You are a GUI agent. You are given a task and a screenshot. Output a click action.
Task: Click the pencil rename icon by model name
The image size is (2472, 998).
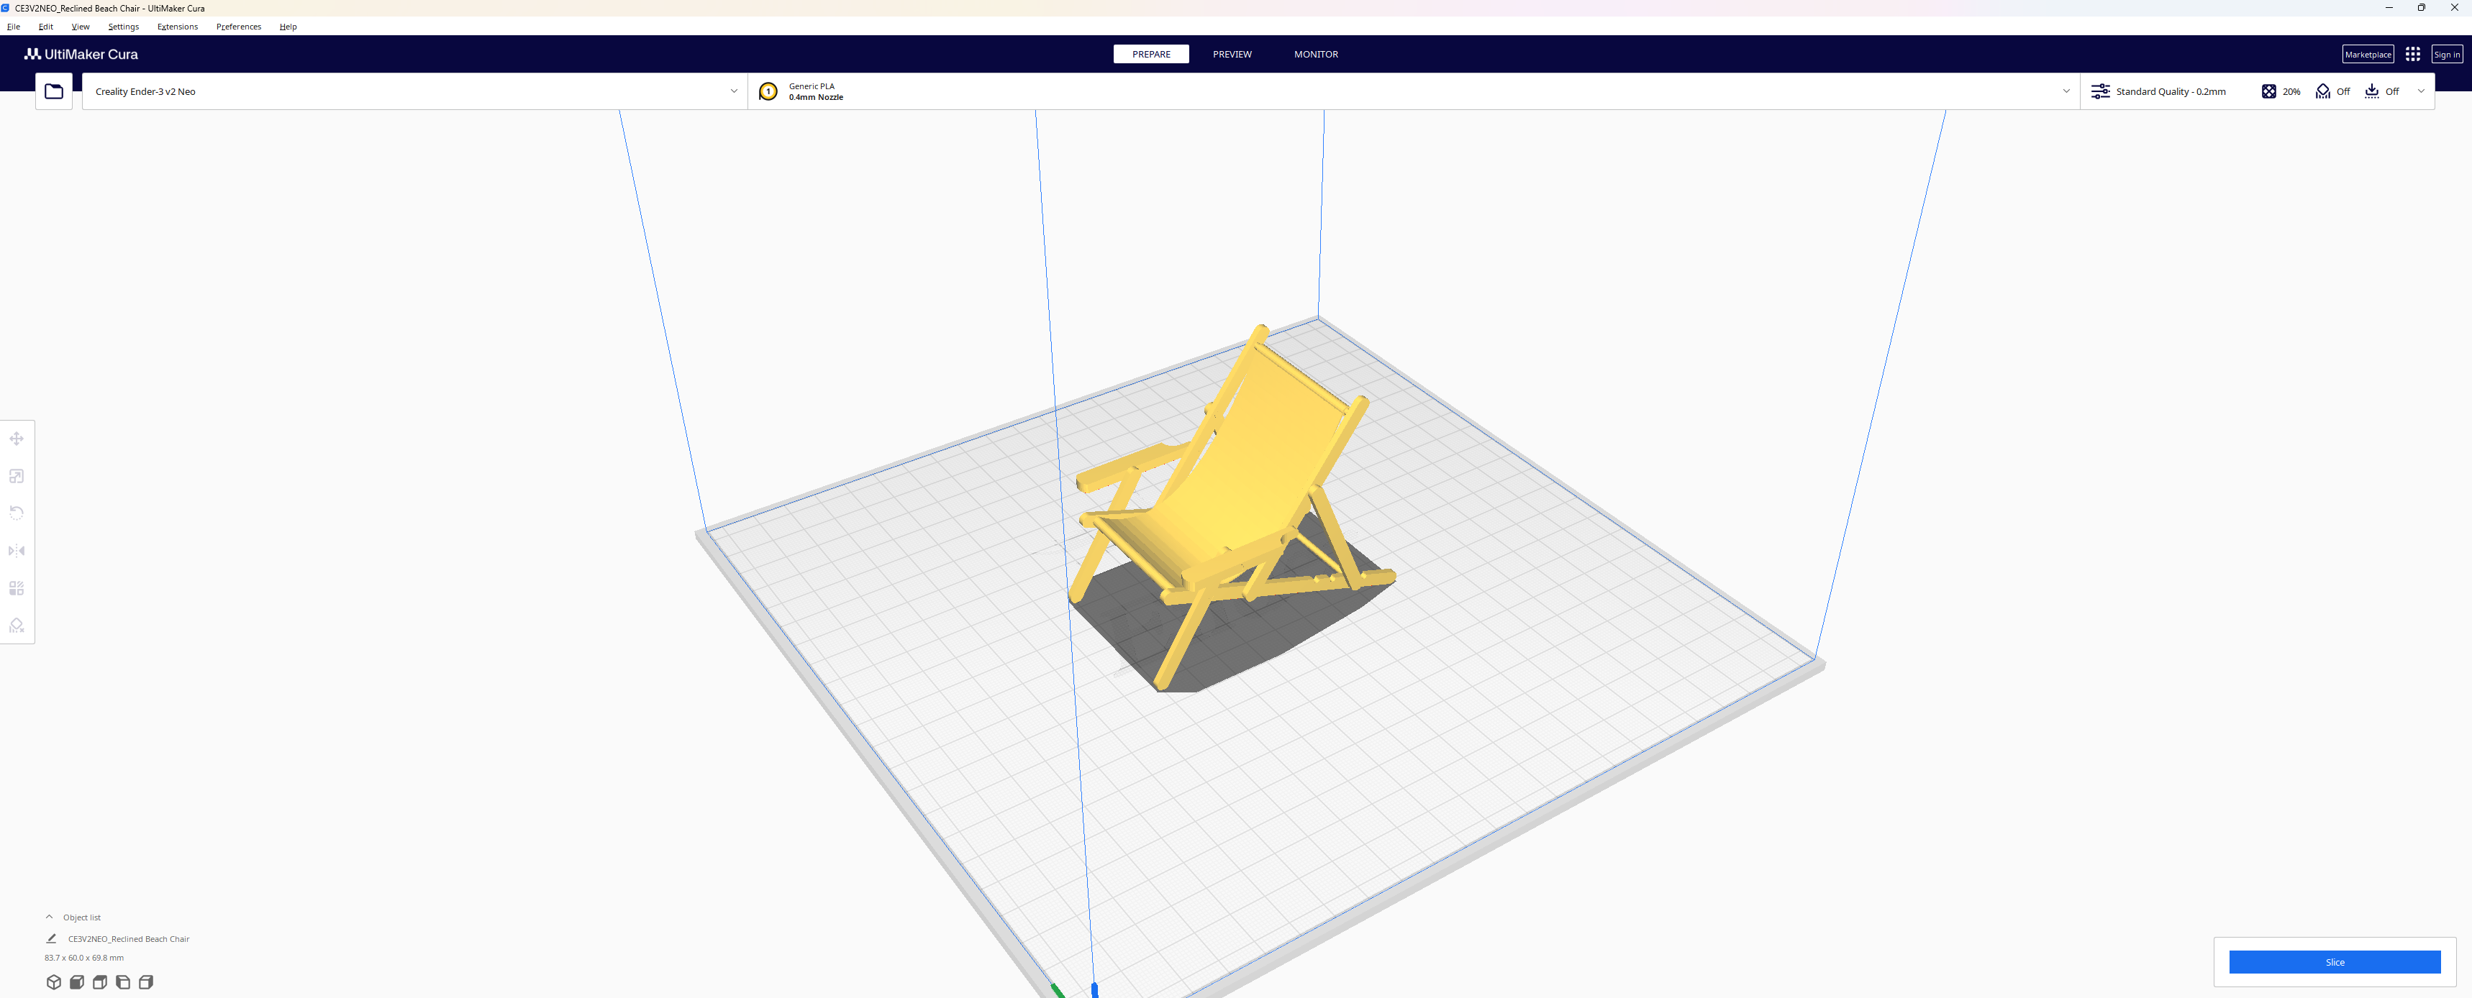pos(52,938)
